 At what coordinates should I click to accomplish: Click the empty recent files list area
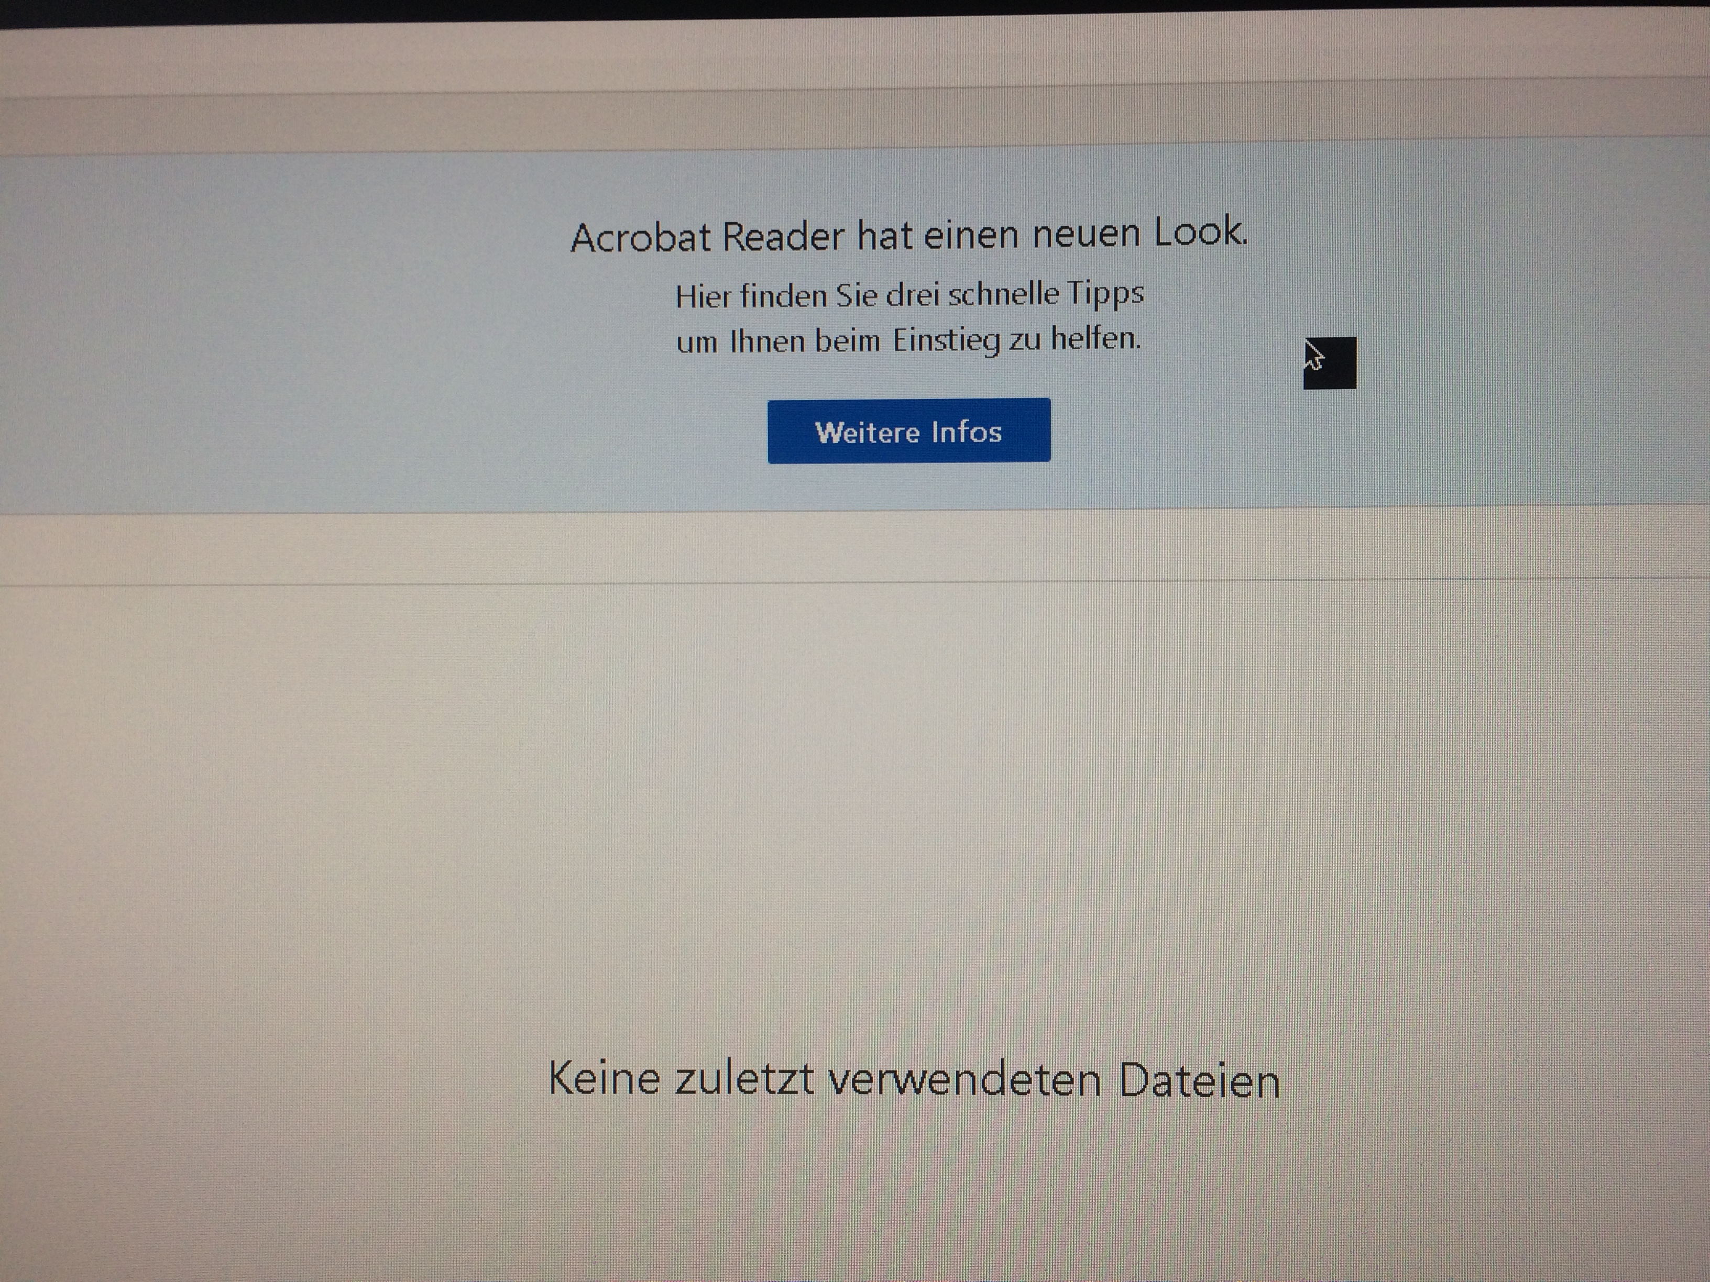[x=850, y=811]
